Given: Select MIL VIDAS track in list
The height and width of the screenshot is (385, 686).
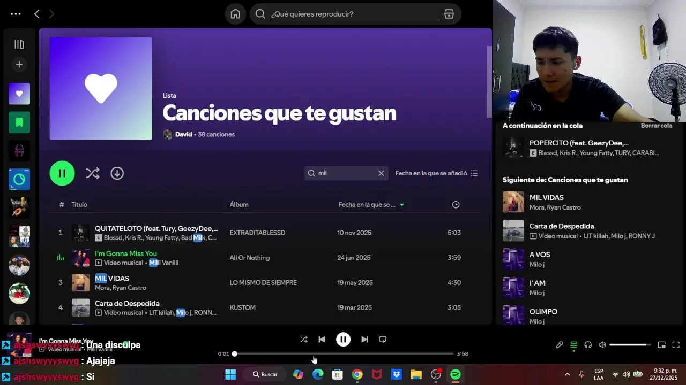Looking at the screenshot, I should [112, 279].
